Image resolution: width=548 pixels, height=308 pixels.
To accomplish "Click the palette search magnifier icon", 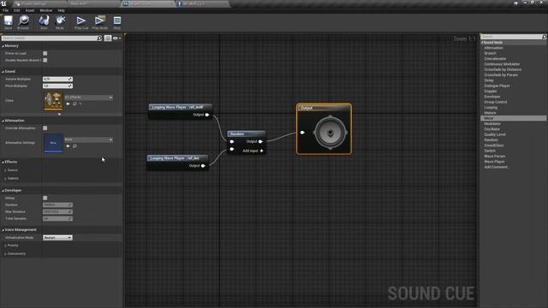I will coord(544,37).
